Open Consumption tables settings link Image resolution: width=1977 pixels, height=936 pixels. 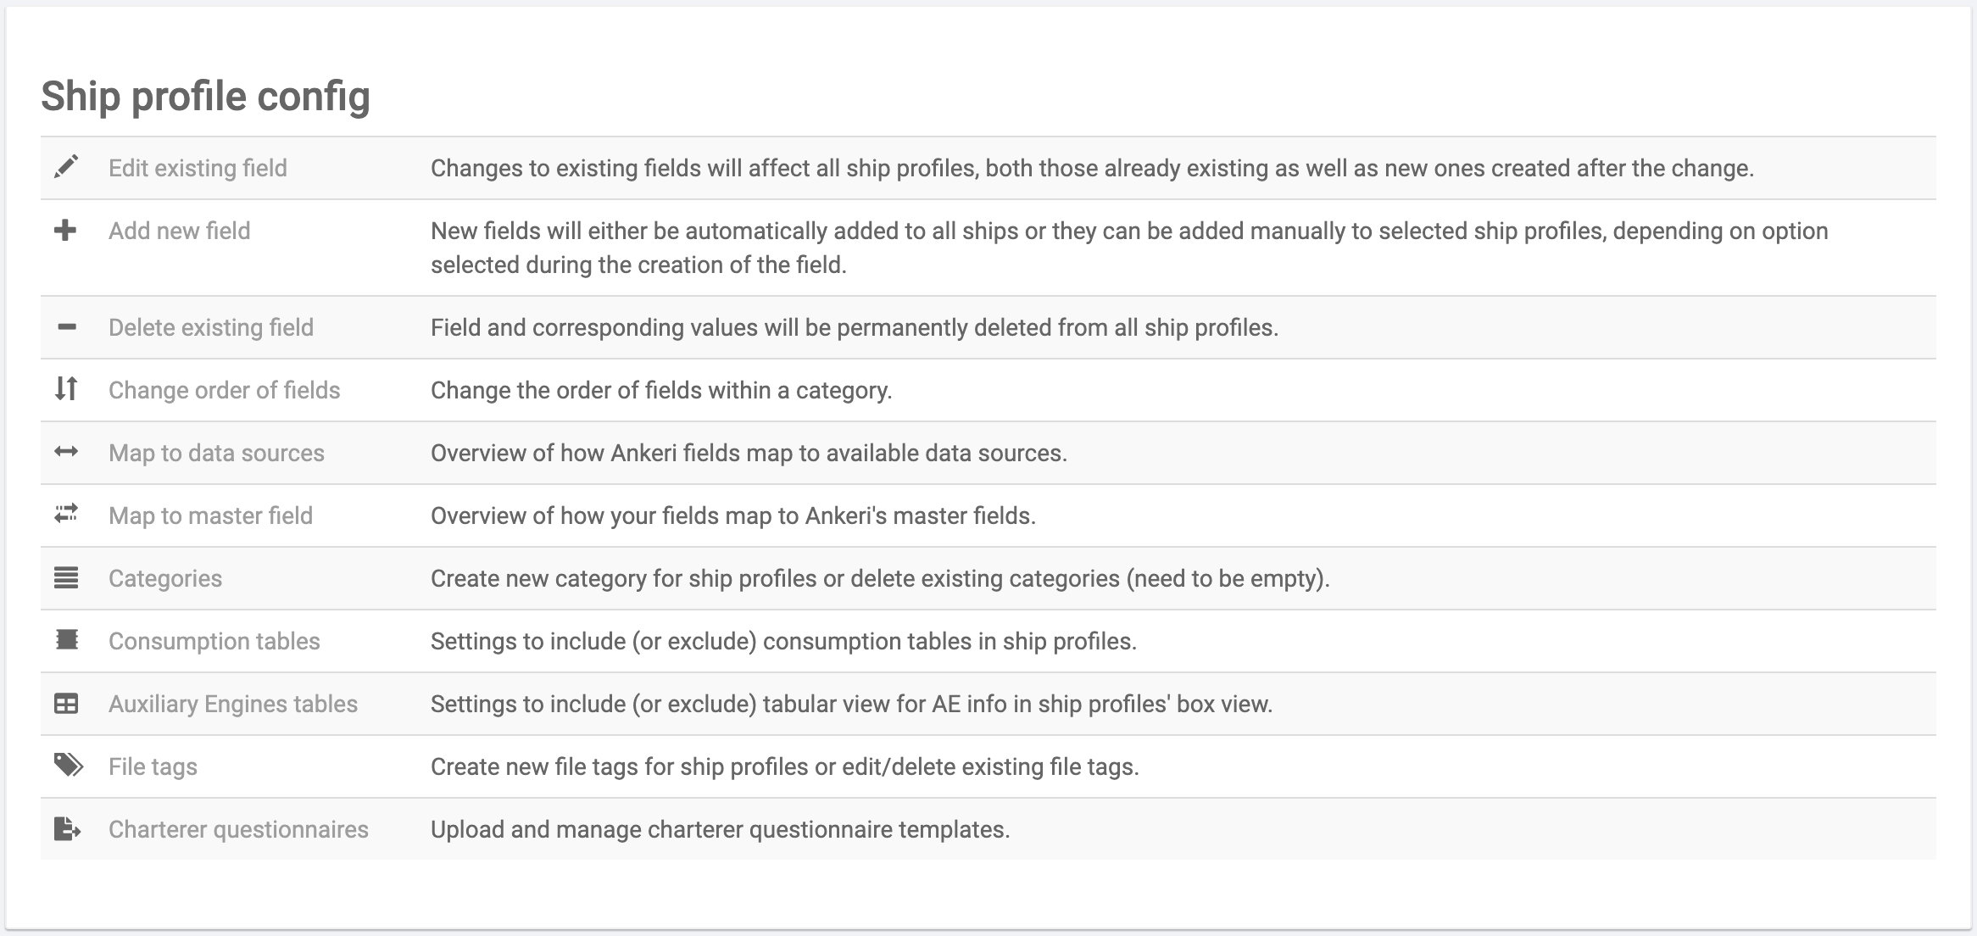(x=214, y=641)
